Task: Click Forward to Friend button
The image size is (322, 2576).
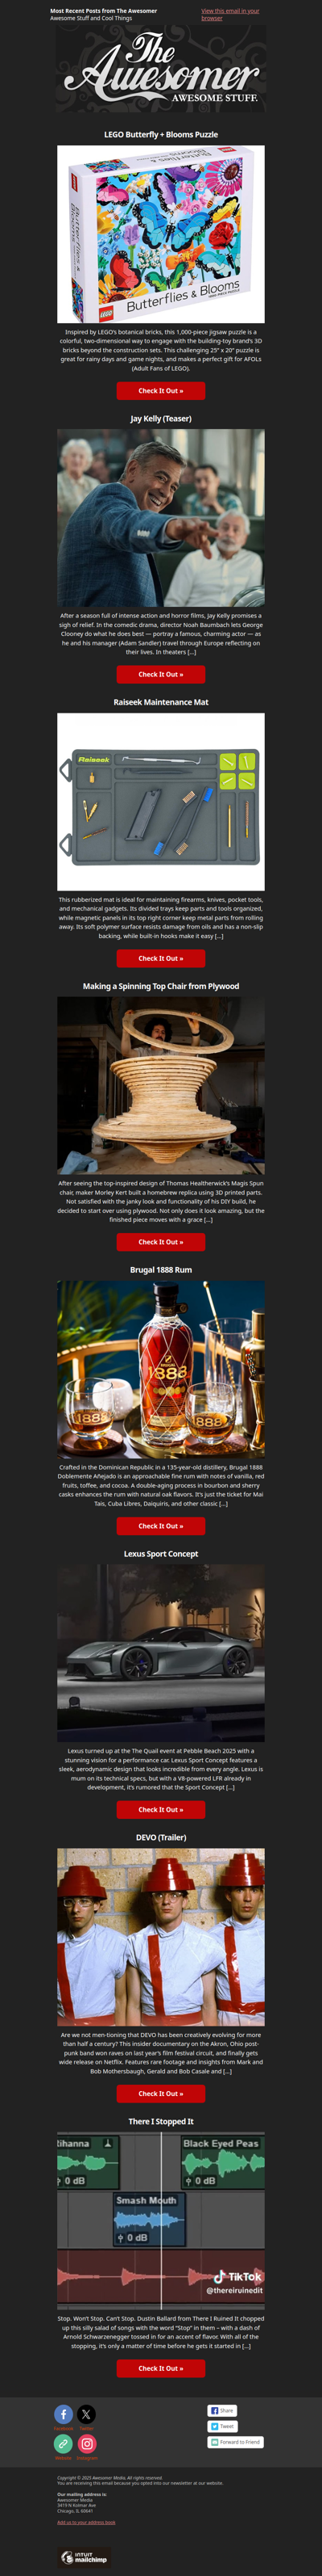Action: (x=235, y=2442)
